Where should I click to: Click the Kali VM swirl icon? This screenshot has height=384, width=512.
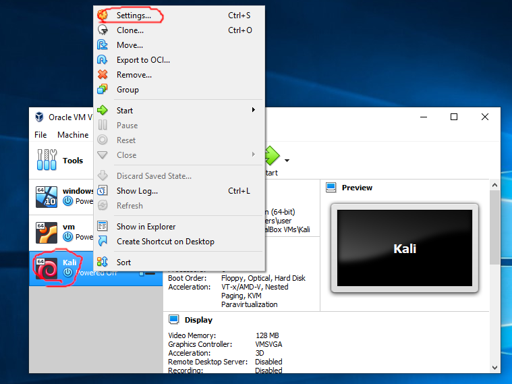(47, 269)
